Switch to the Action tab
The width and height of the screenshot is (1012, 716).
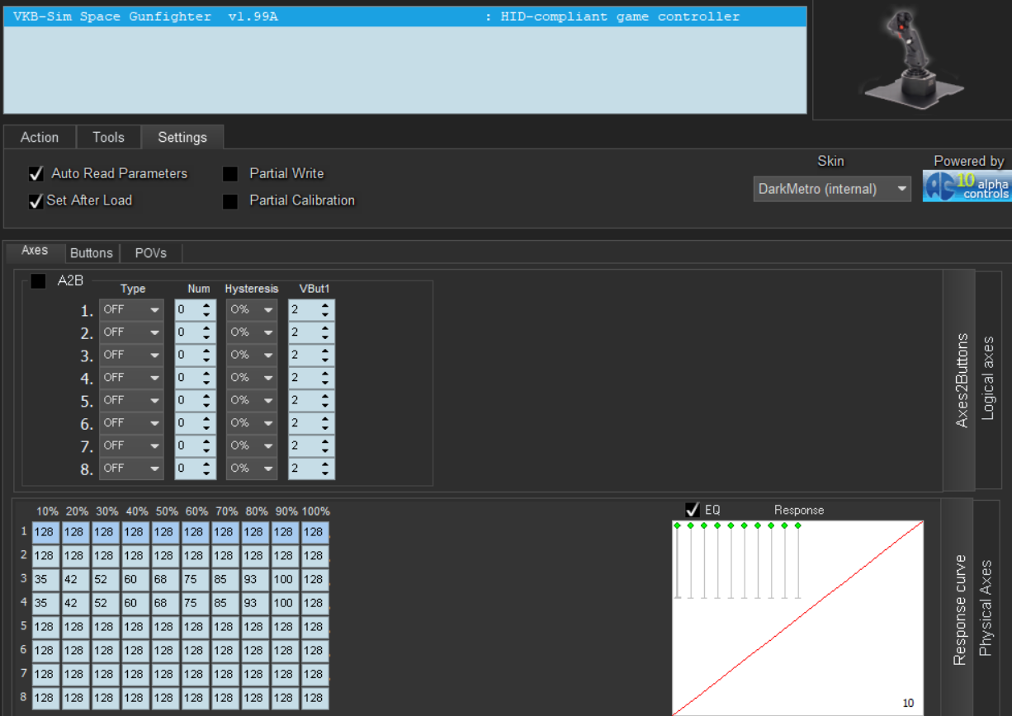(x=40, y=138)
